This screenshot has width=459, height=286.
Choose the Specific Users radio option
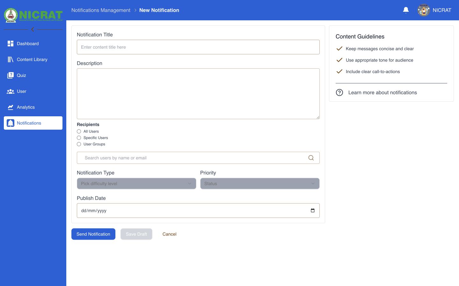79,138
